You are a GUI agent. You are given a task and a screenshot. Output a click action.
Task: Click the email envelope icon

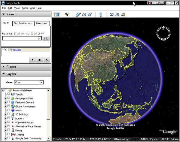click(x=112, y=14)
